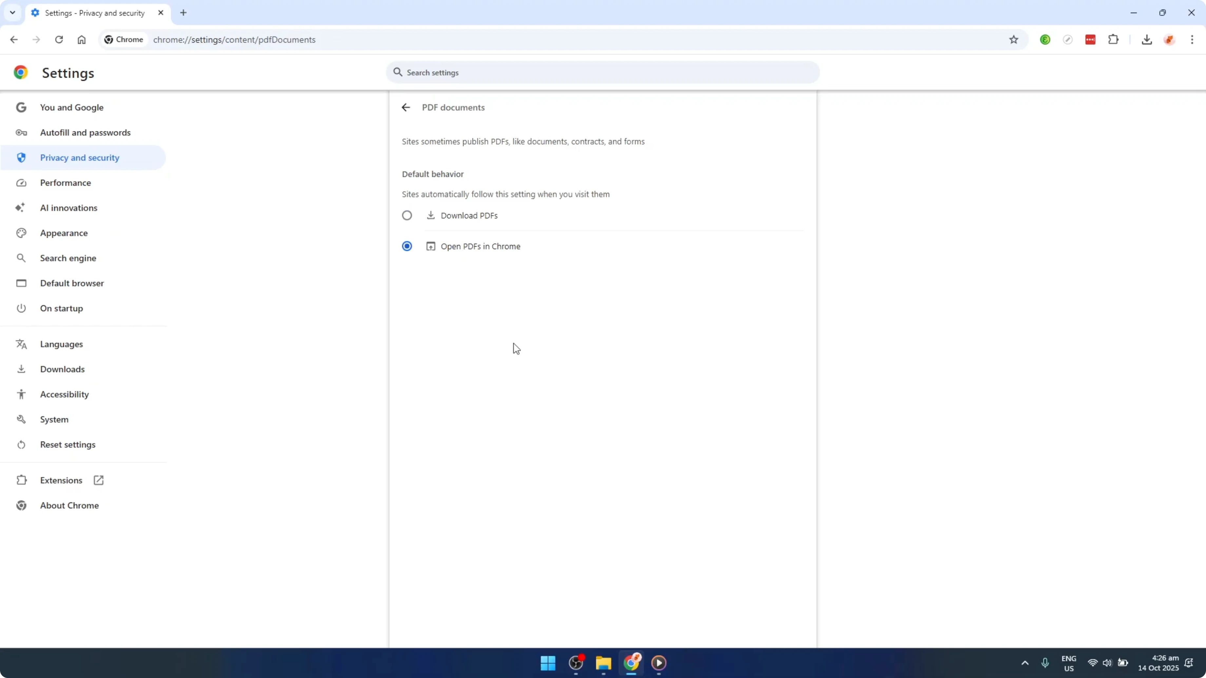Open About Chrome page
Screen dimensions: 1206x678
tap(83, 505)
